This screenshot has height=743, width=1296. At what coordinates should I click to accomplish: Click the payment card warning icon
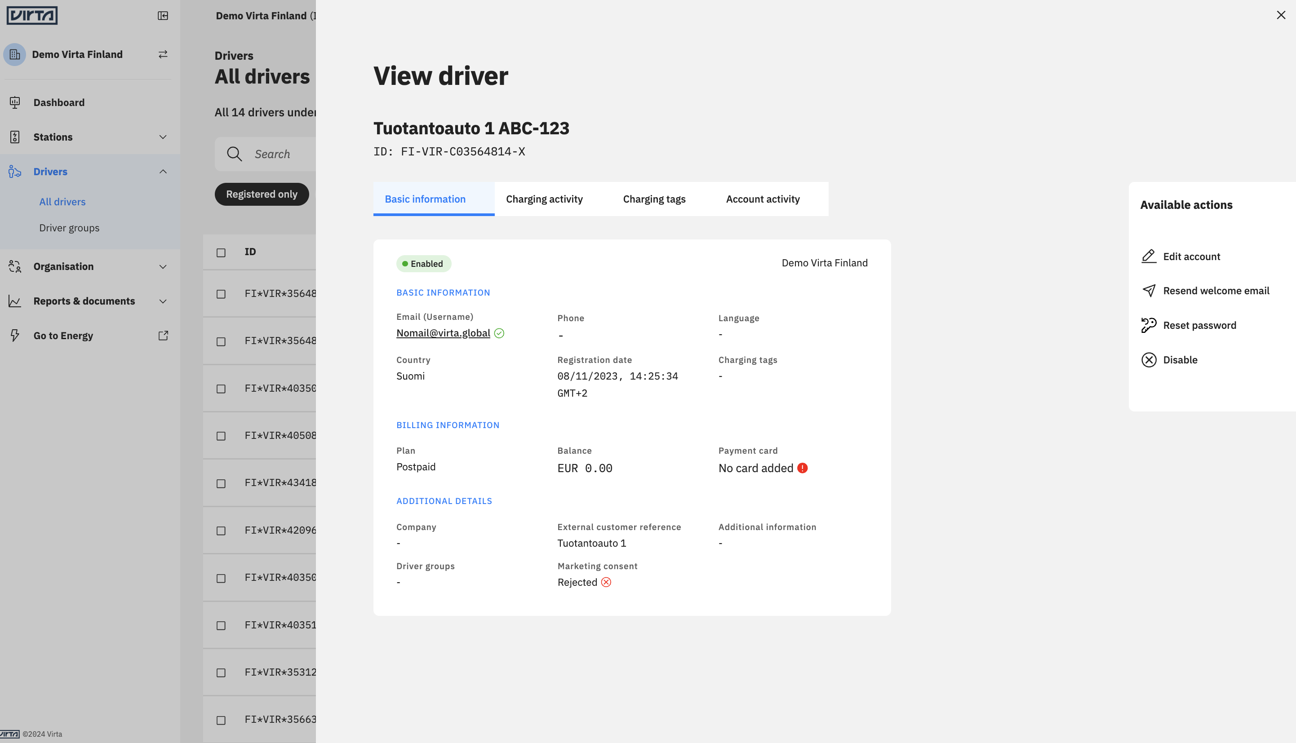pos(803,468)
